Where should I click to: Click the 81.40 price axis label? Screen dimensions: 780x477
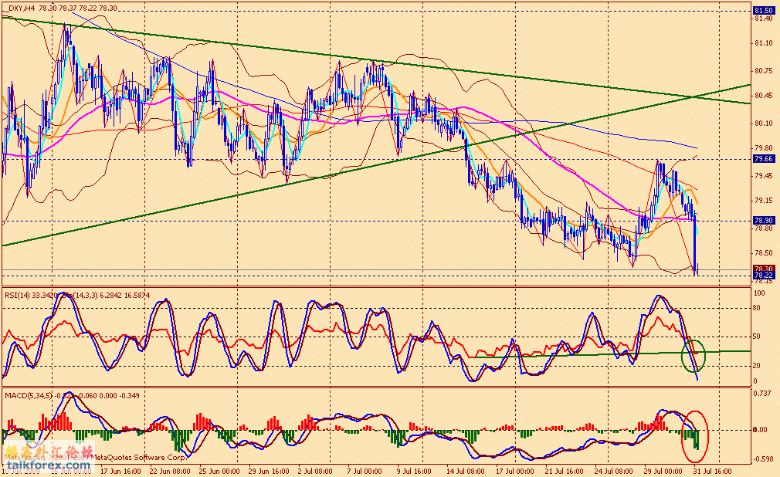point(763,19)
